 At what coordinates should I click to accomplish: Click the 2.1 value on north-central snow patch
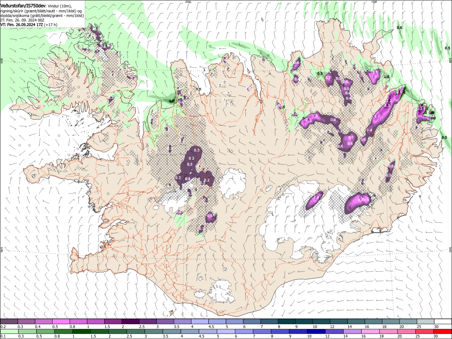[x=308, y=120]
